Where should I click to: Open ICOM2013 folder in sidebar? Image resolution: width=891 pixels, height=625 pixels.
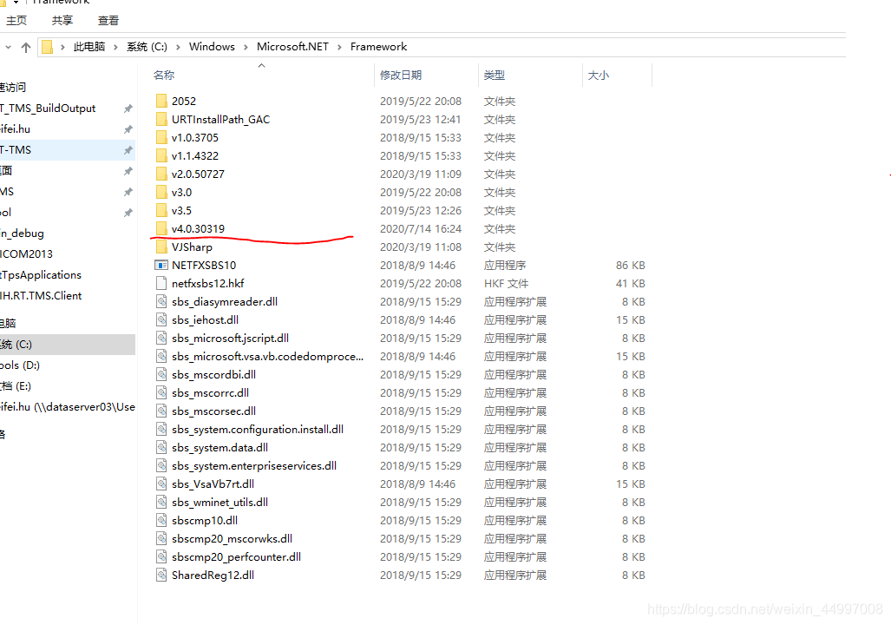[26, 254]
